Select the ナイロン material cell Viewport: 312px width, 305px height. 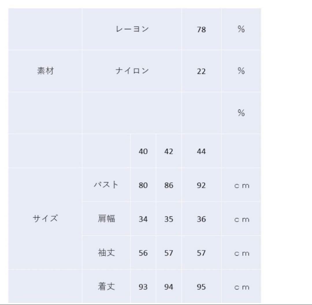tap(132, 71)
